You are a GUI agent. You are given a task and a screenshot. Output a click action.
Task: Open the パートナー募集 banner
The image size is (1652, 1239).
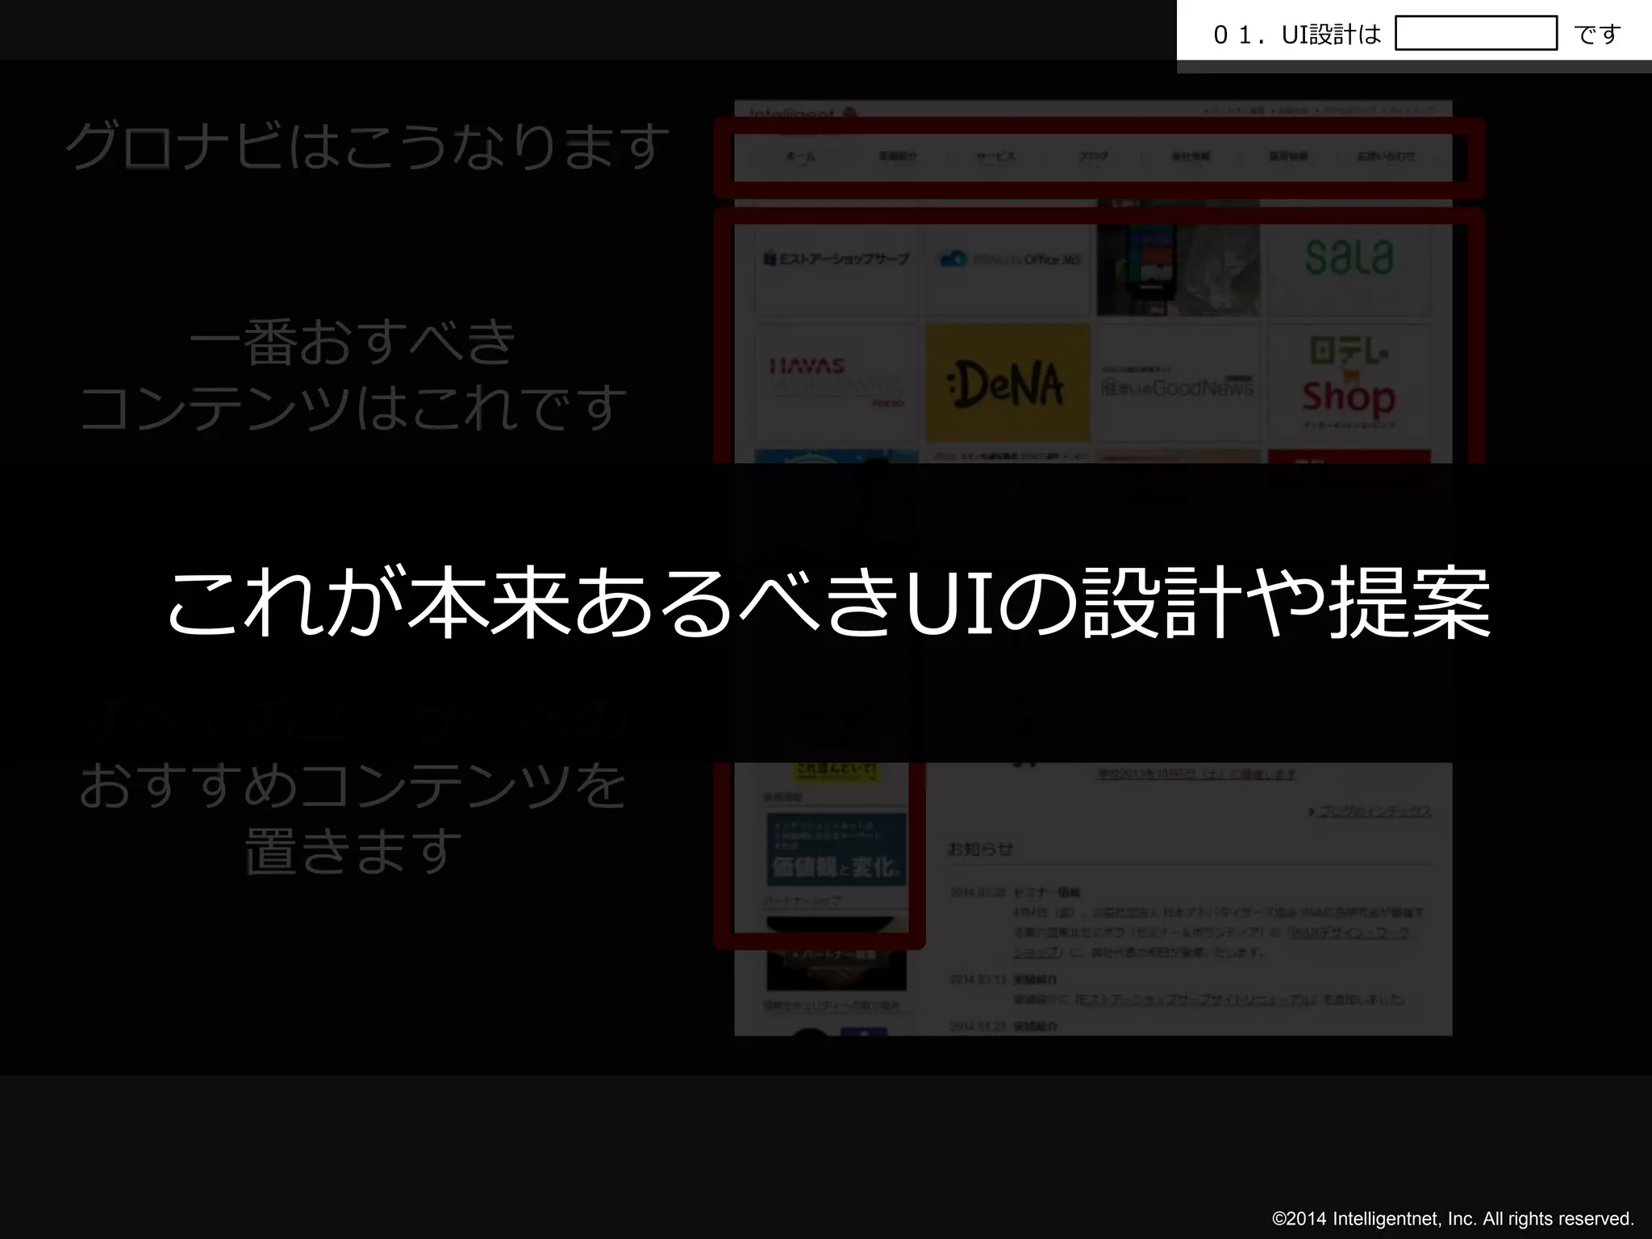click(x=836, y=954)
